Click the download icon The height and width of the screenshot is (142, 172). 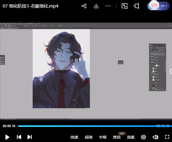click(x=96, y=6)
